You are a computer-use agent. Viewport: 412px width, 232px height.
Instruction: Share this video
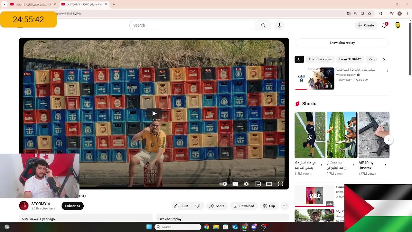click(217, 206)
